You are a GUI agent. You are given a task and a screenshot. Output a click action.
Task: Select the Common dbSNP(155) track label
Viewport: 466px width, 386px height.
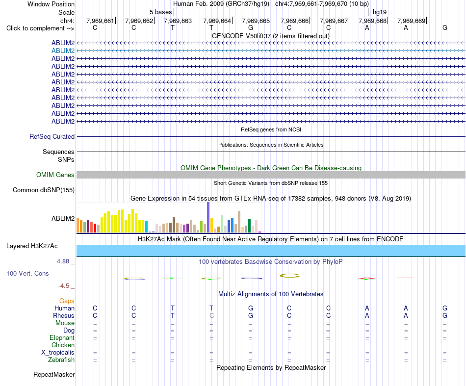pyautogui.click(x=43, y=190)
